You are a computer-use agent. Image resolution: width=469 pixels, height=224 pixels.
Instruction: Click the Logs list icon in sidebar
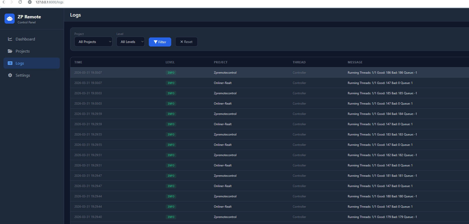[x=10, y=63]
